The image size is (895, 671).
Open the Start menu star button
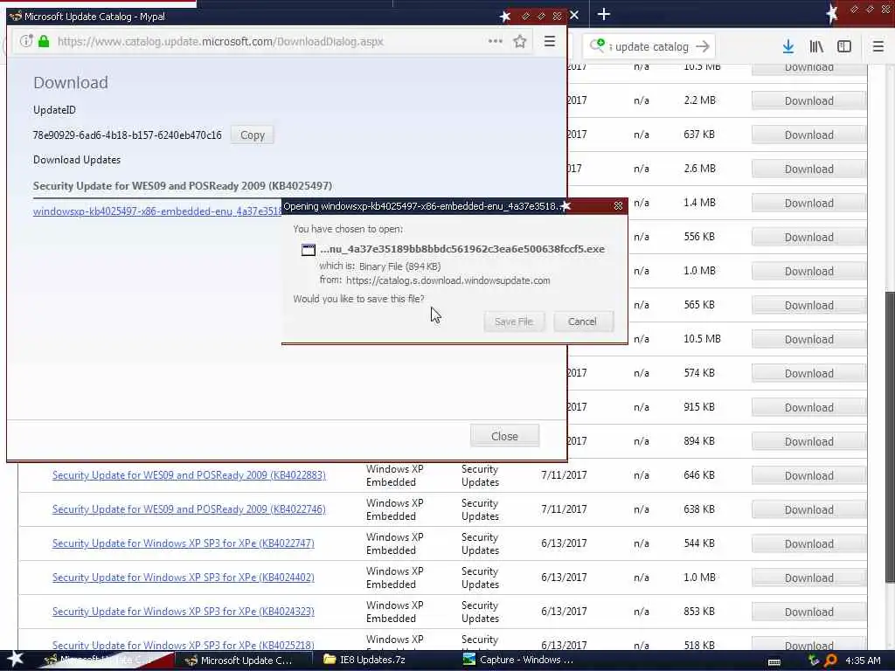pyautogui.click(x=15, y=660)
